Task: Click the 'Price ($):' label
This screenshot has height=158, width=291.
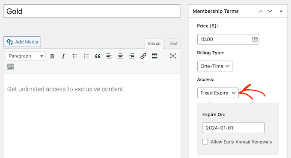Action: tap(207, 26)
